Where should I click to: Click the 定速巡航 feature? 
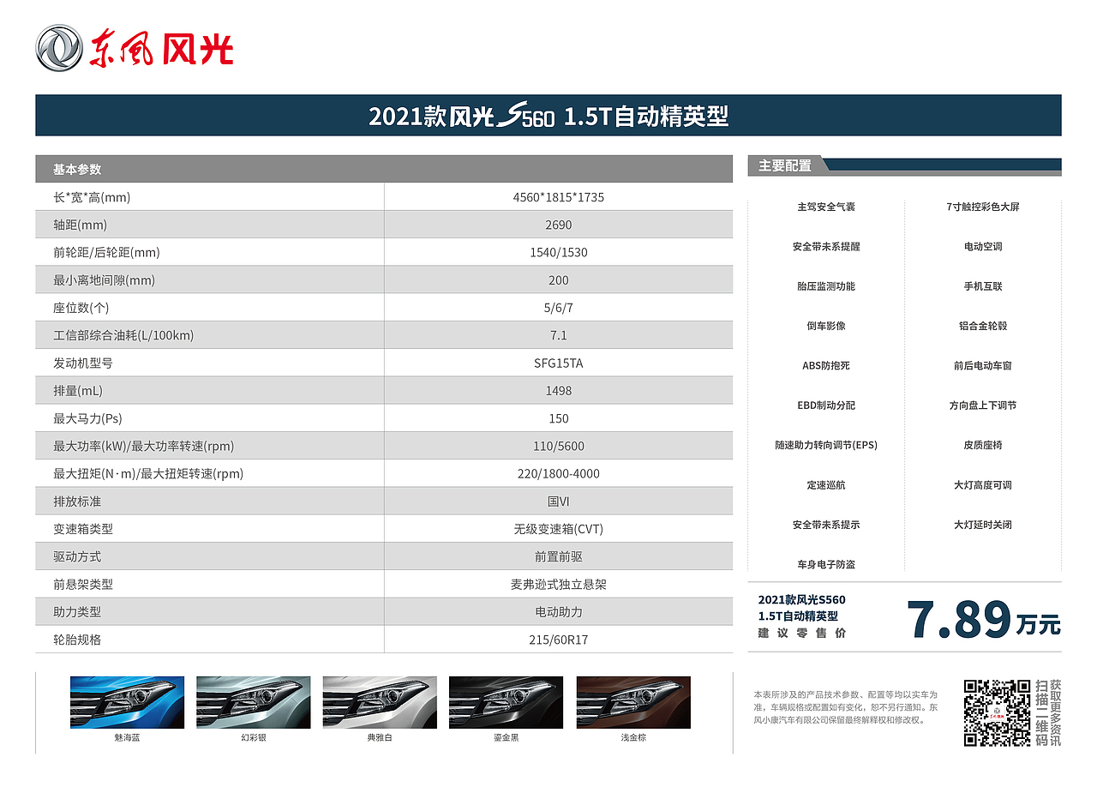826,485
